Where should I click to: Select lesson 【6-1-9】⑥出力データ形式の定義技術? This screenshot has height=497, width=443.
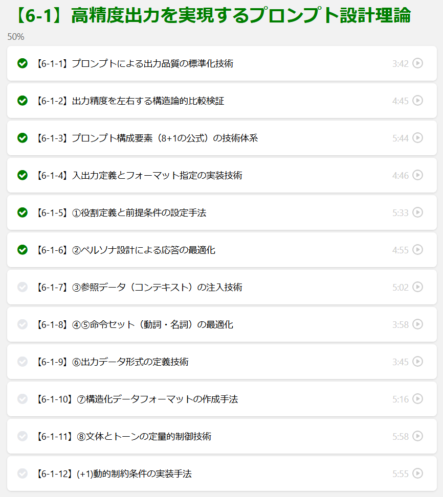(112, 362)
